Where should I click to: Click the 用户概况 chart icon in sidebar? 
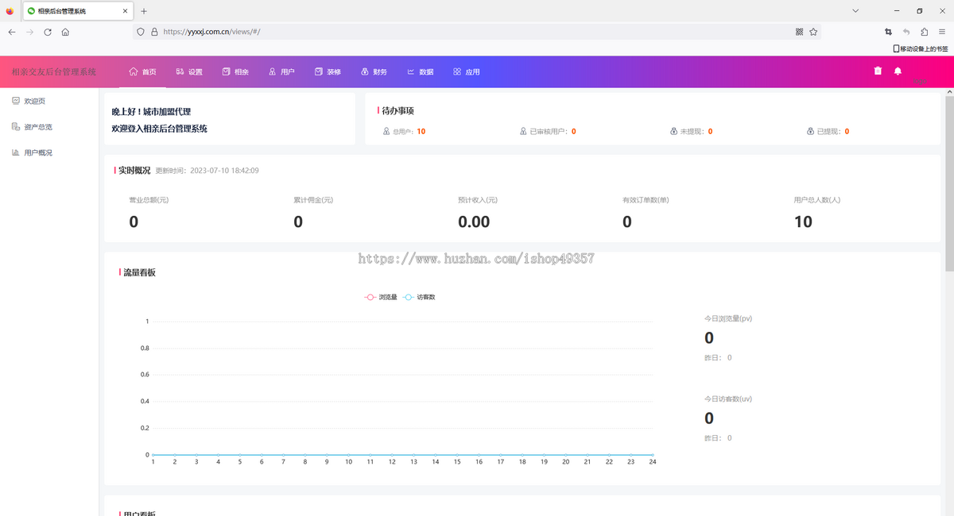tap(16, 152)
